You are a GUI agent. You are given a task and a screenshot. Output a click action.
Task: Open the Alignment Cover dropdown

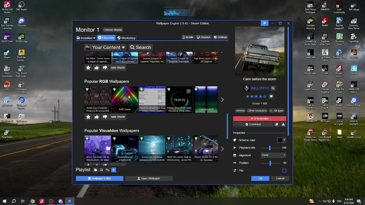click(273, 155)
